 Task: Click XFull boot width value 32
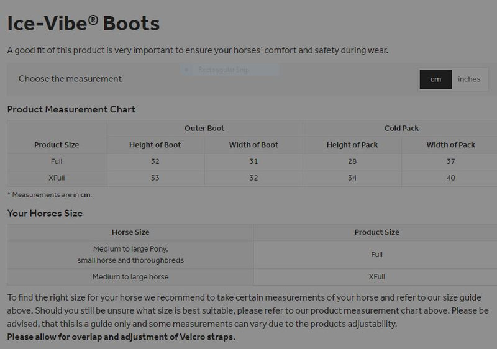253,178
